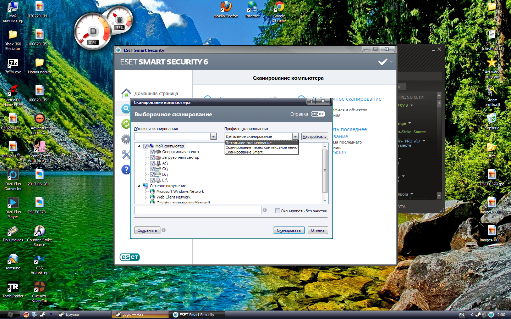Click the scroll-down arrow of the scan tree
The width and height of the screenshot is (511, 319).
coord(325,201)
